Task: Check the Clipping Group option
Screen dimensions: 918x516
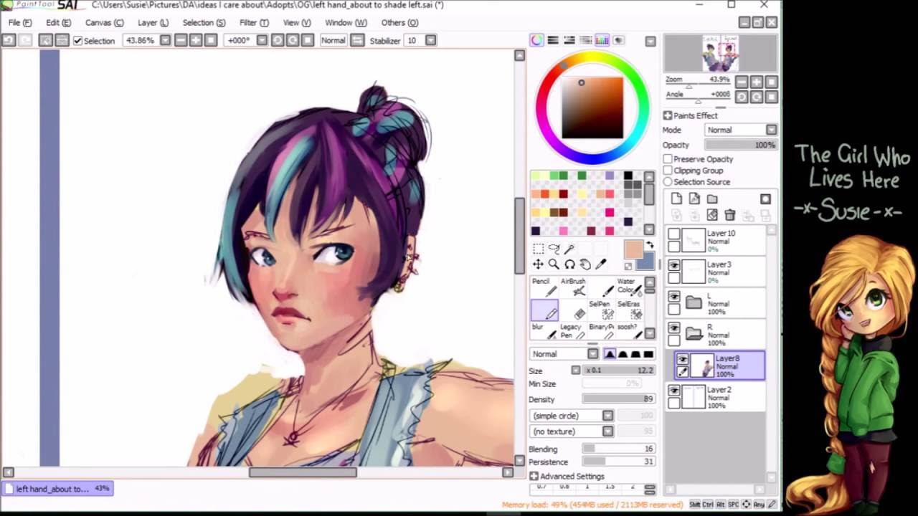Action: (x=668, y=171)
